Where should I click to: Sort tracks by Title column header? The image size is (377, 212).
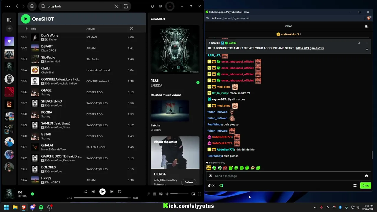[x=34, y=29]
